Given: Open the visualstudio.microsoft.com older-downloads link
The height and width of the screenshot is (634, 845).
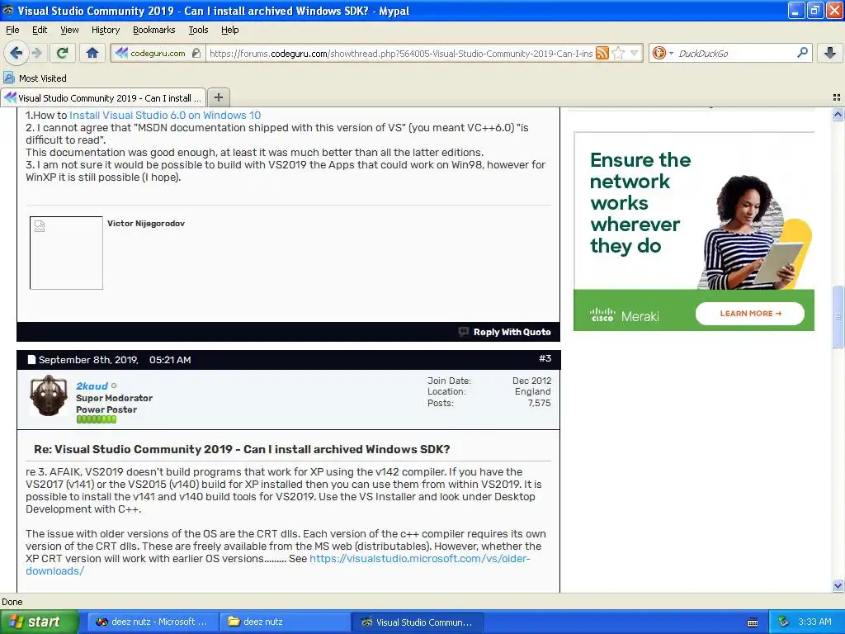Looking at the screenshot, I should click(x=278, y=565).
